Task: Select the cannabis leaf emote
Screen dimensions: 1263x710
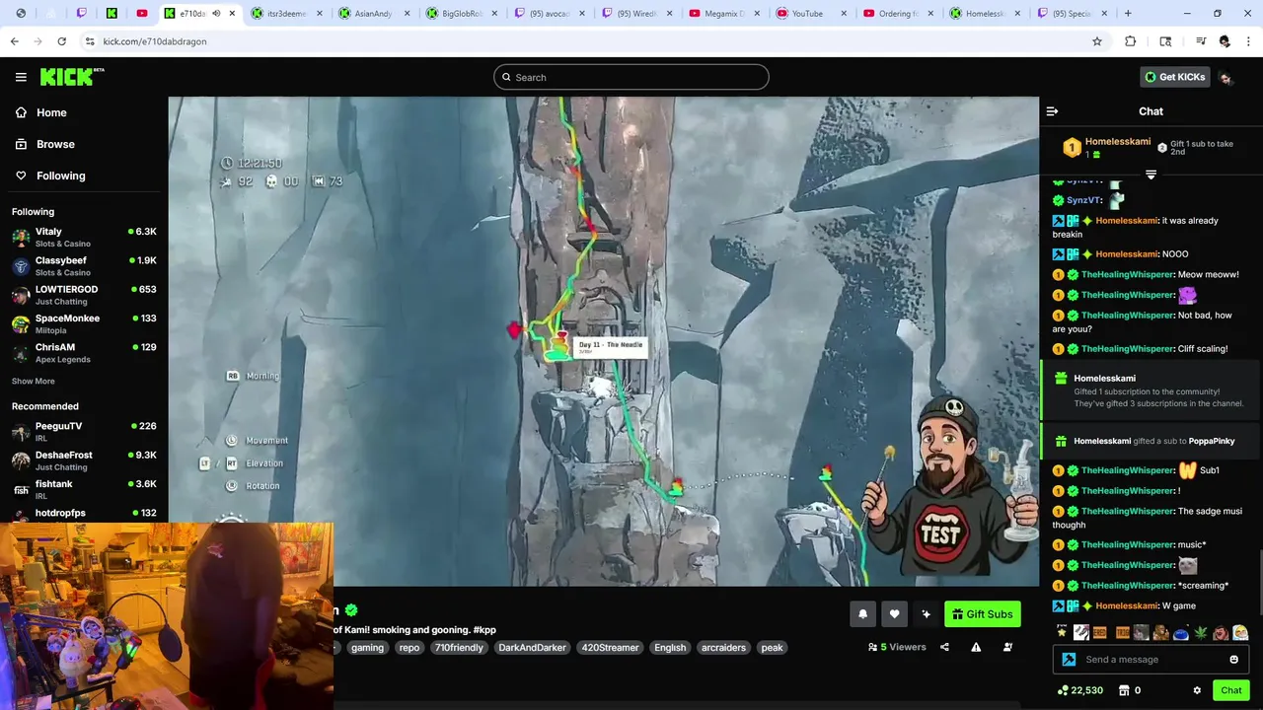Action: (x=1201, y=633)
